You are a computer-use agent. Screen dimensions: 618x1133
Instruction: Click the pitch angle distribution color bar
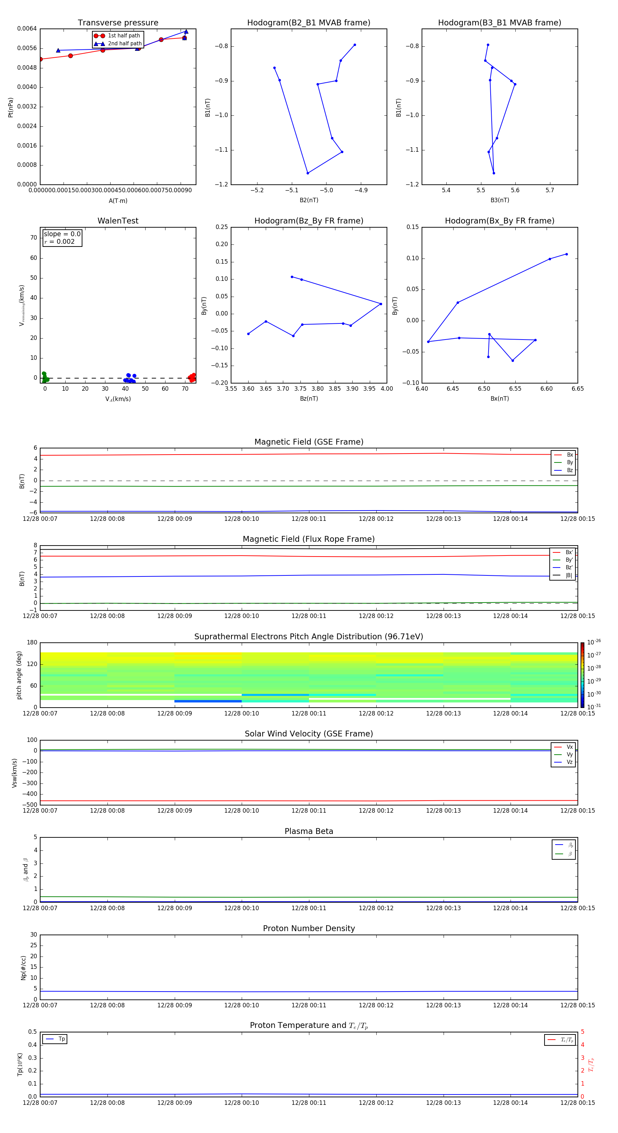point(582,675)
